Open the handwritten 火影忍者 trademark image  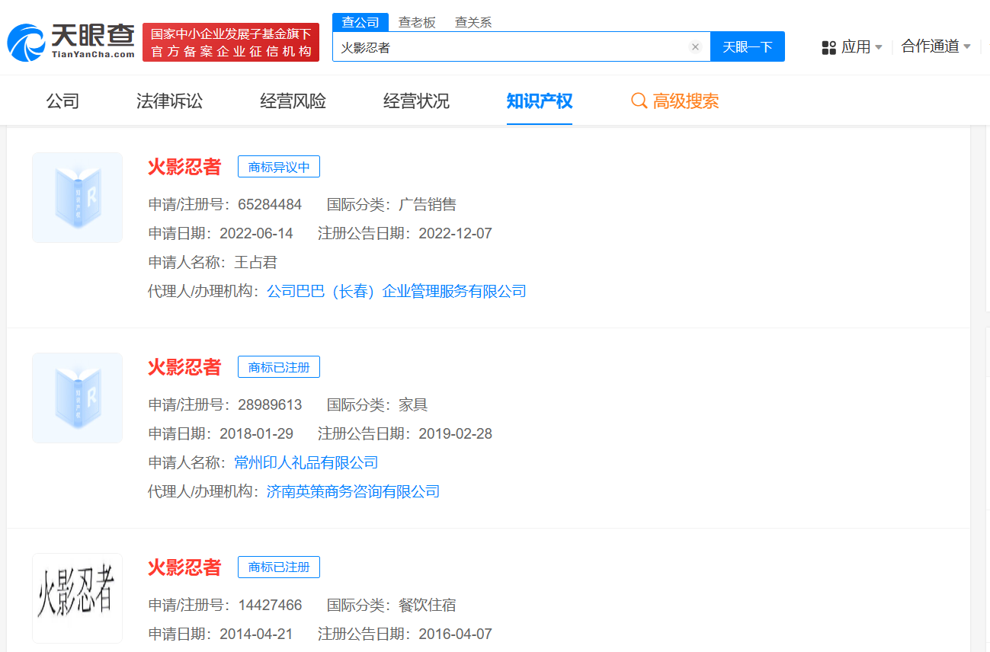[77, 598]
